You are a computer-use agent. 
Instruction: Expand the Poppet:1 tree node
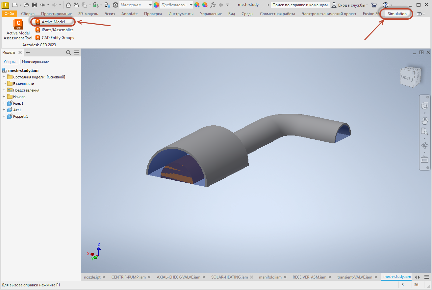click(4, 116)
